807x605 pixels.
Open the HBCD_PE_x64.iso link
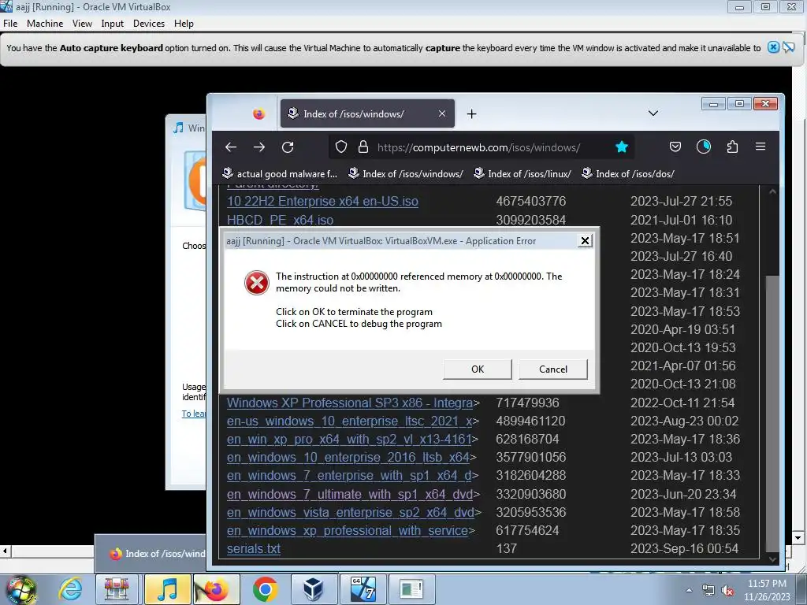(x=280, y=221)
